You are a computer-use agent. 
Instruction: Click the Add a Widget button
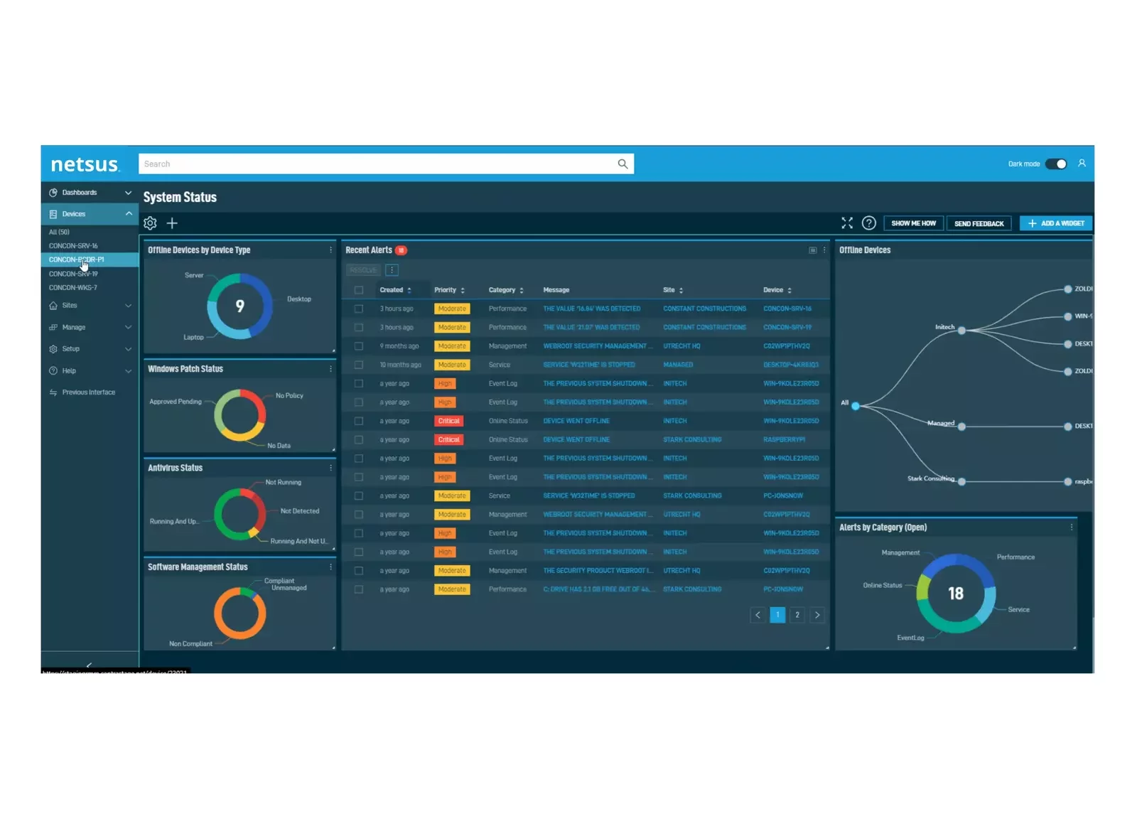(x=1055, y=223)
